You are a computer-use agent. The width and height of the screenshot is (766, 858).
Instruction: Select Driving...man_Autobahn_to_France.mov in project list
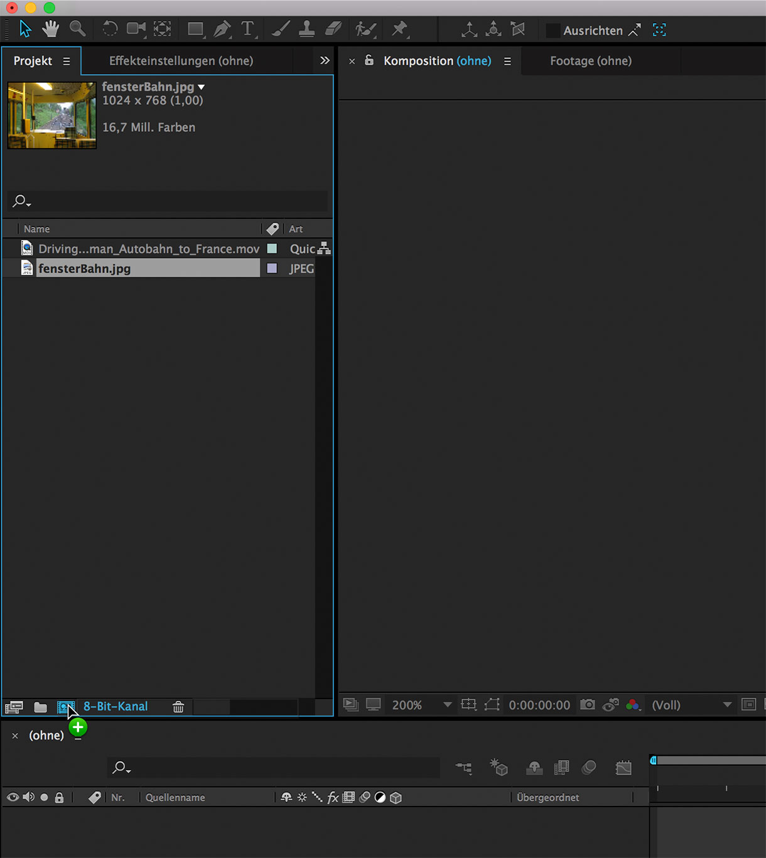(148, 249)
